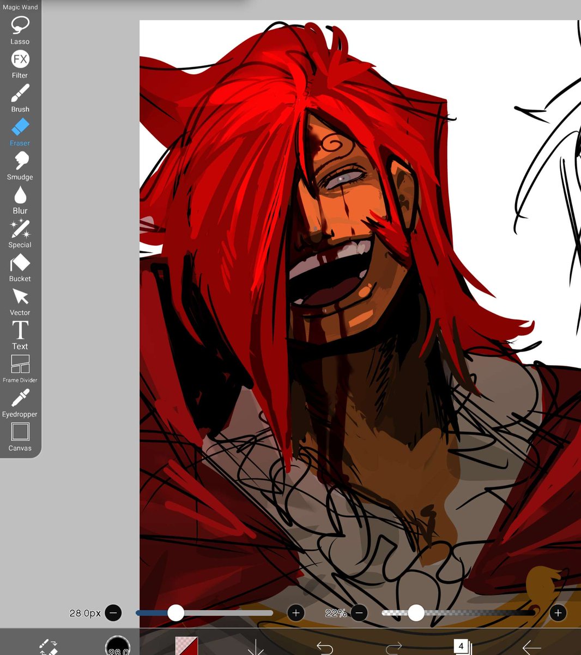This screenshot has width=581, height=655.
Task: Open the FX Filter tool
Action: [x=20, y=64]
